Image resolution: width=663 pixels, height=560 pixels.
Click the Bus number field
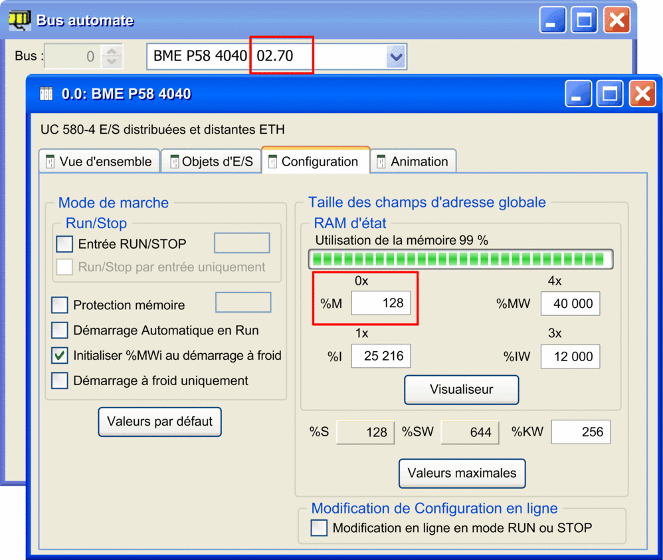click(x=73, y=57)
